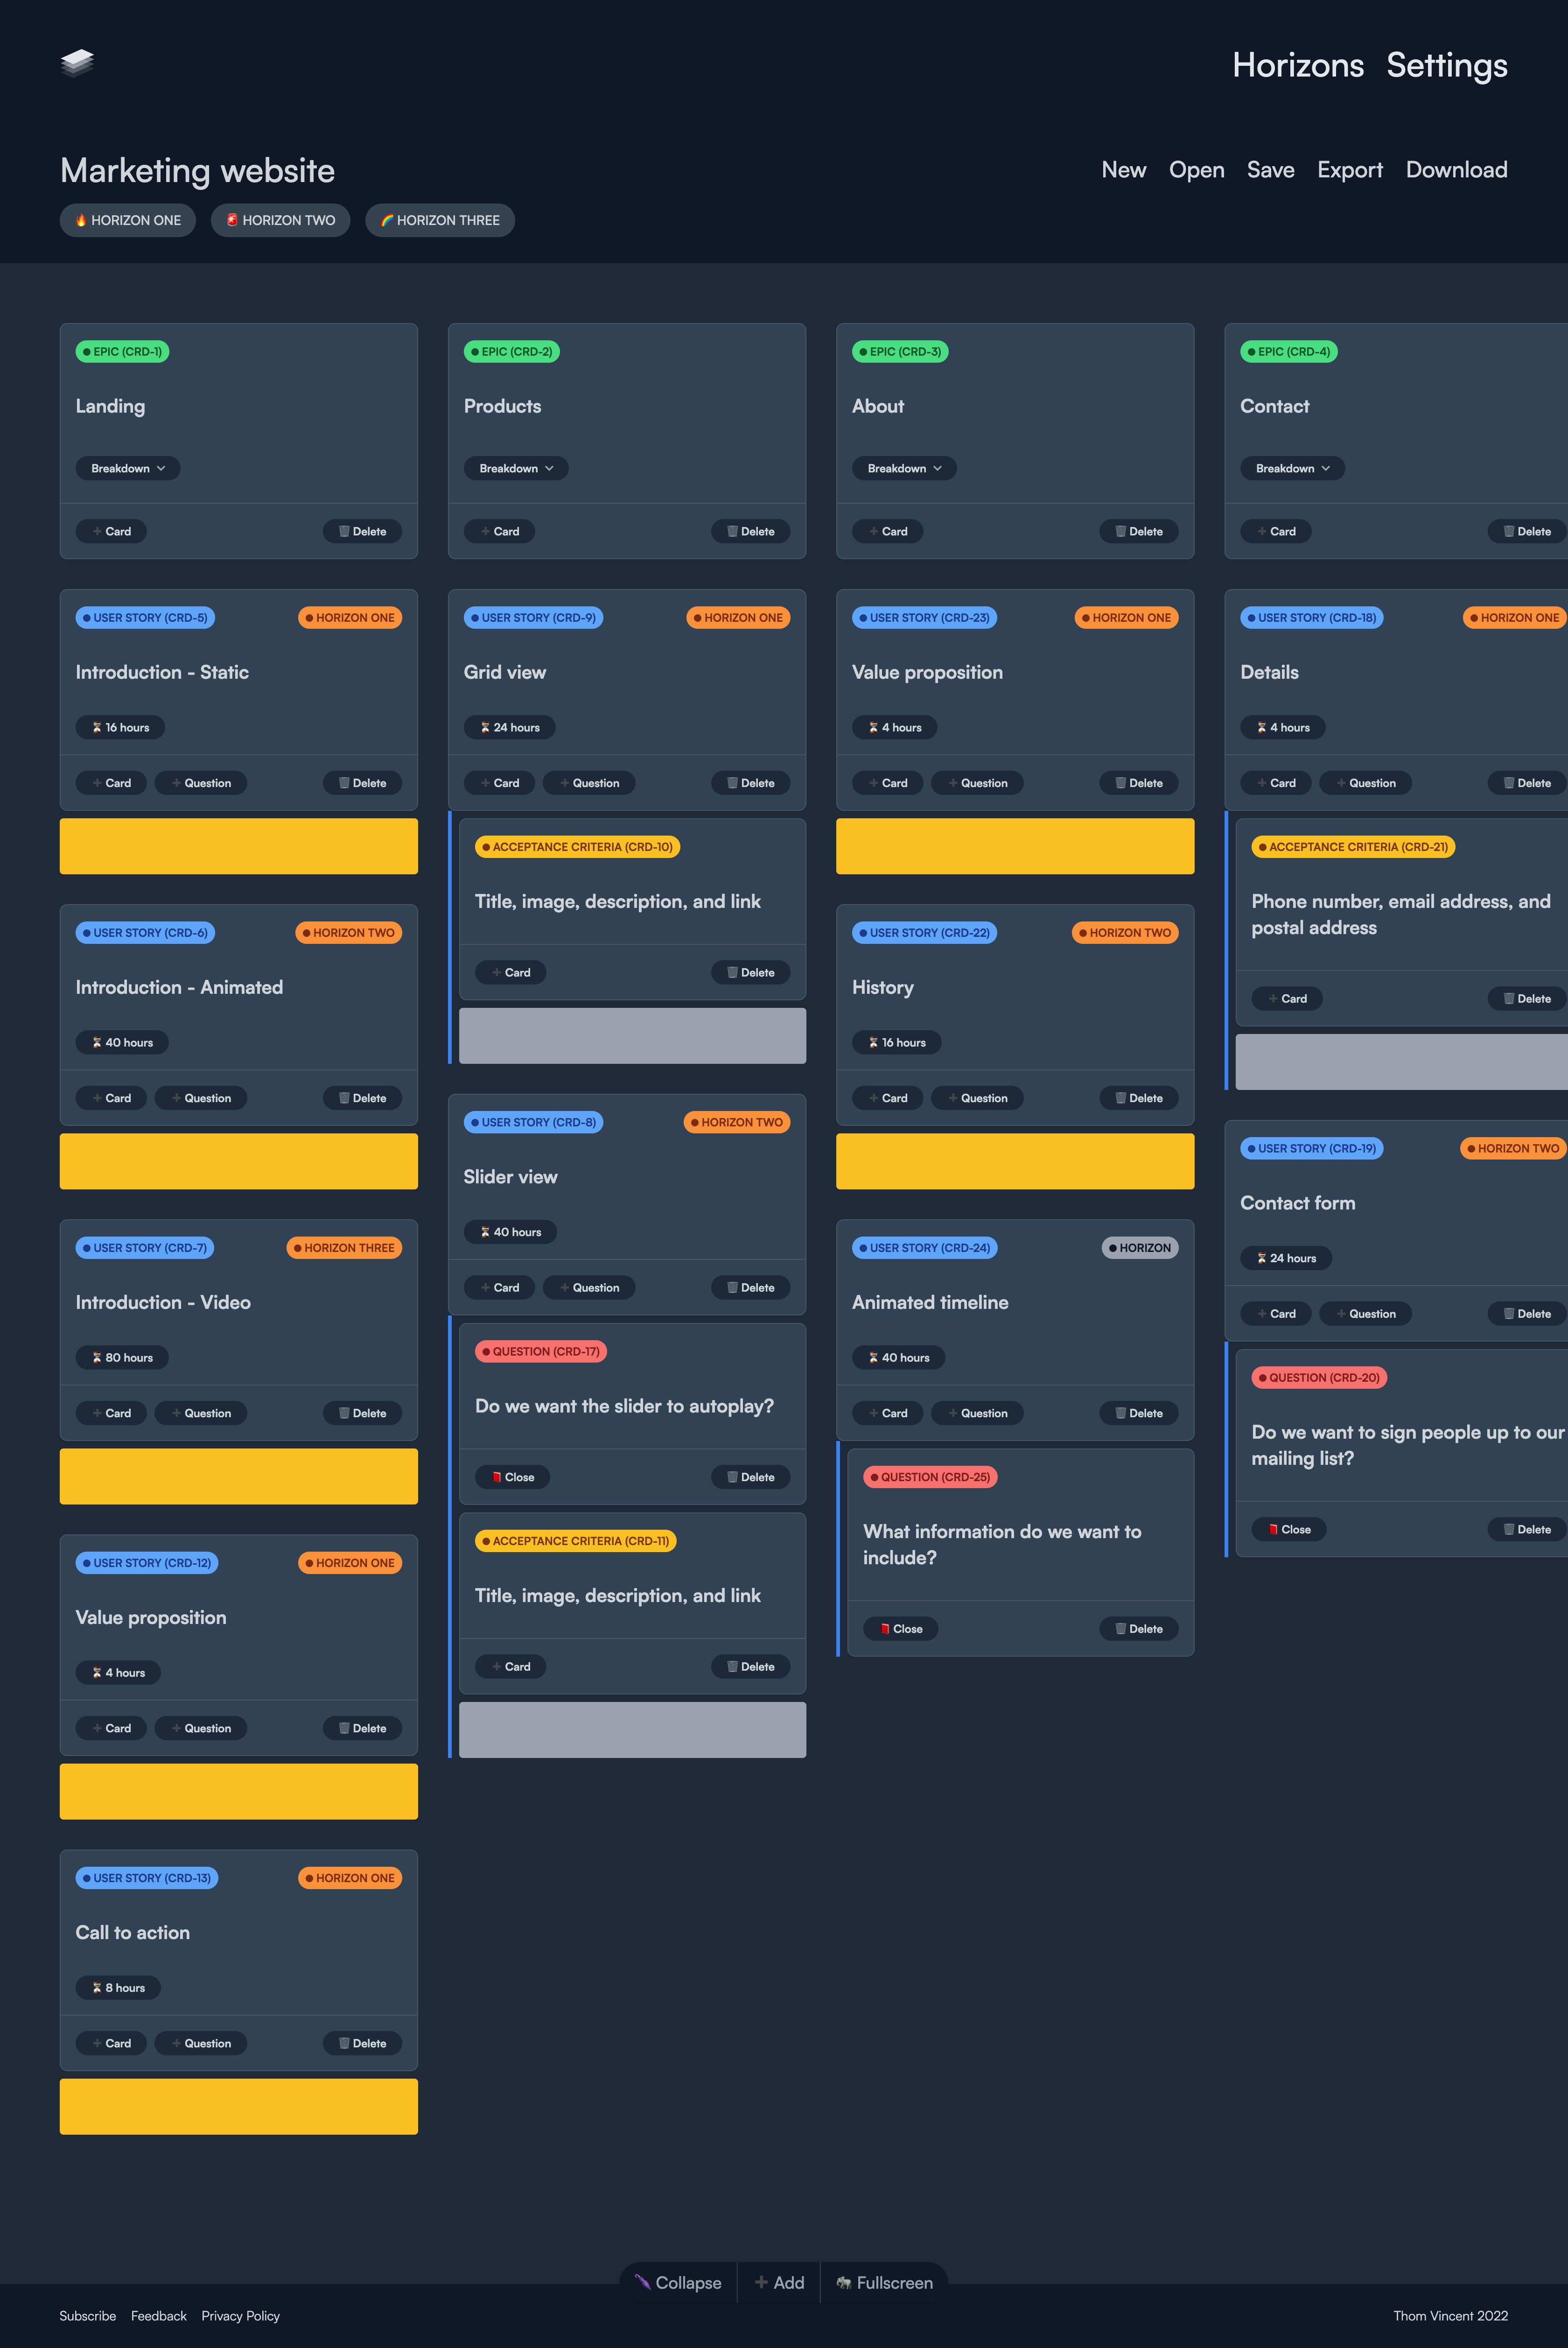Expand Breakdown dropdown on Products epic
The height and width of the screenshot is (2348, 1568).
click(x=516, y=468)
